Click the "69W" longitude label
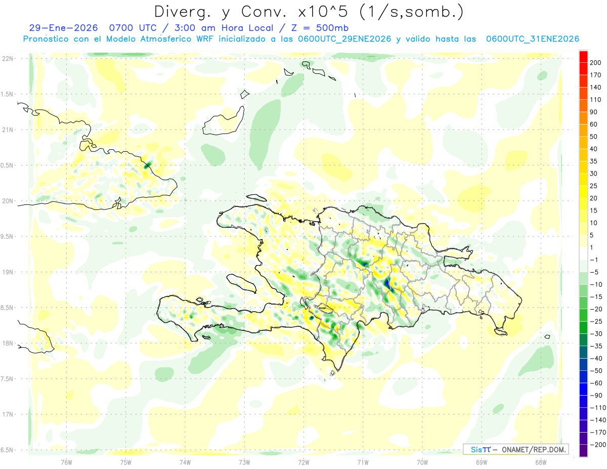This screenshot has height=469, width=607. coord(481,462)
